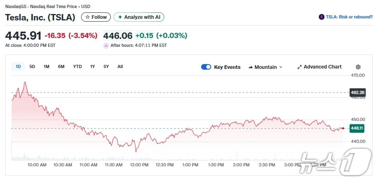Toggle the Key Events switch
The image size is (377, 181).
click(206, 67)
